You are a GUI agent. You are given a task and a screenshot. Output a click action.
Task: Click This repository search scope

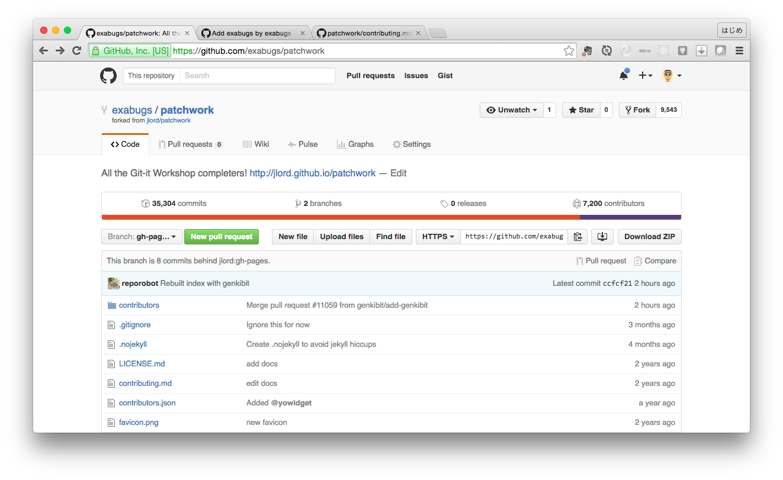coord(151,76)
